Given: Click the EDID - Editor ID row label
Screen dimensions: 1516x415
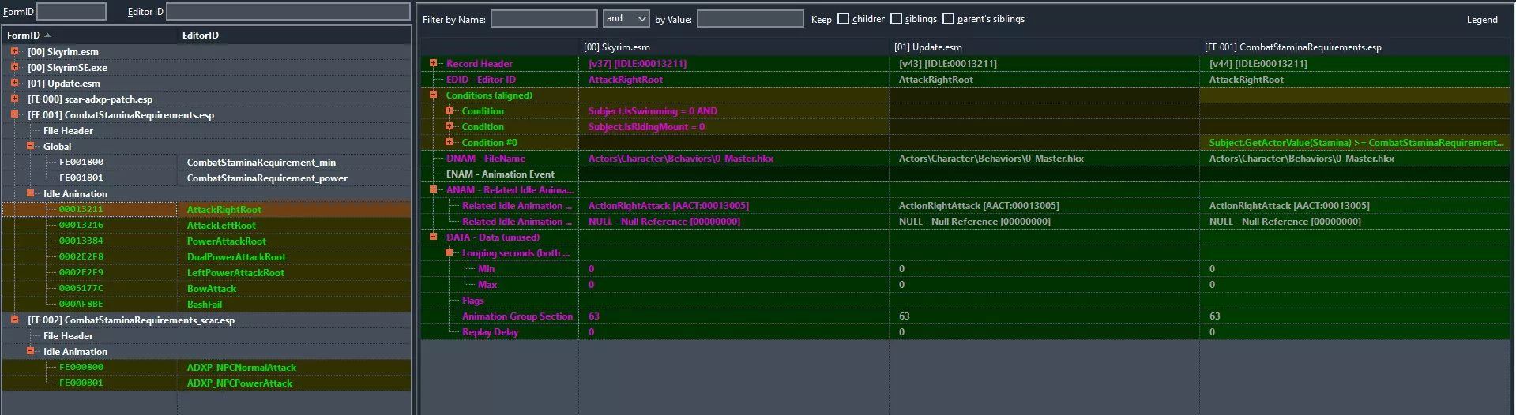Looking at the screenshot, I should click(x=481, y=79).
